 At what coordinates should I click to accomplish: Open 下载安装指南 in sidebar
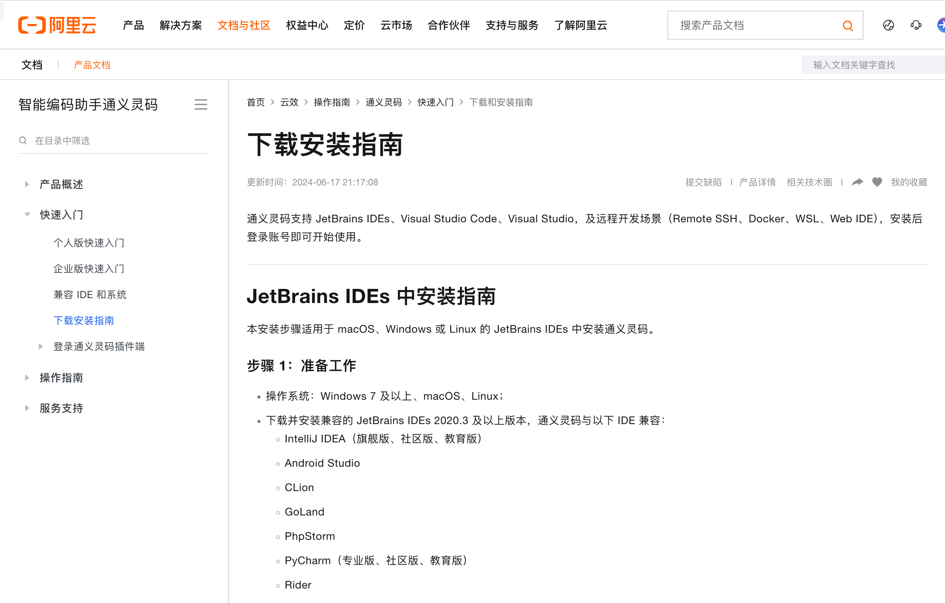84,321
